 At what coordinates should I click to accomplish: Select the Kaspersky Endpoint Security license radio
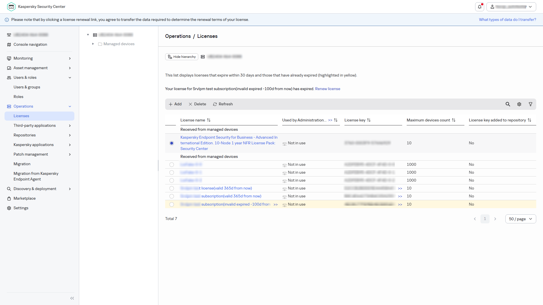[172, 143]
